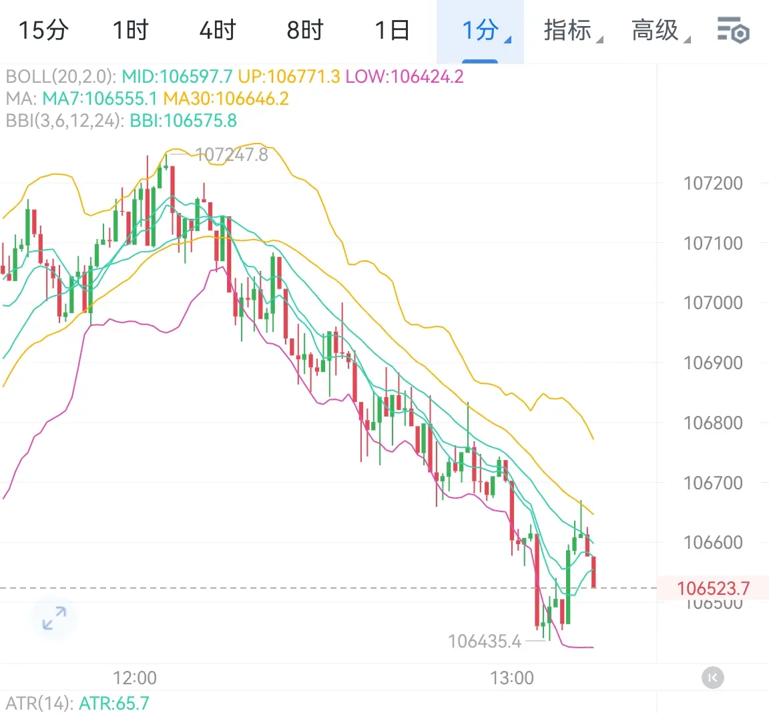Click the 107000 price axis label
Image resolution: width=769 pixels, height=713 pixels.
point(713,303)
